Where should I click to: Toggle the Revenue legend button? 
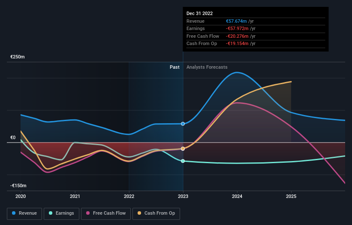24,213
